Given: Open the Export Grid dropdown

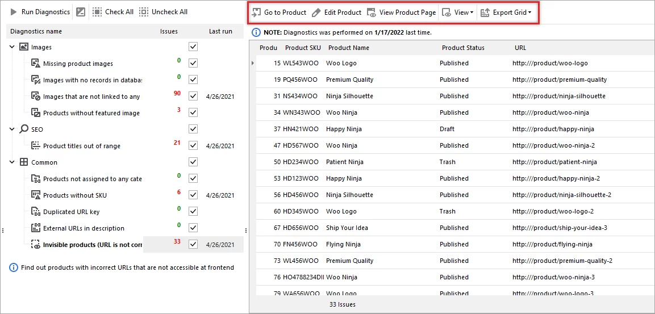Looking at the screenshot, I should click(506, 12).
